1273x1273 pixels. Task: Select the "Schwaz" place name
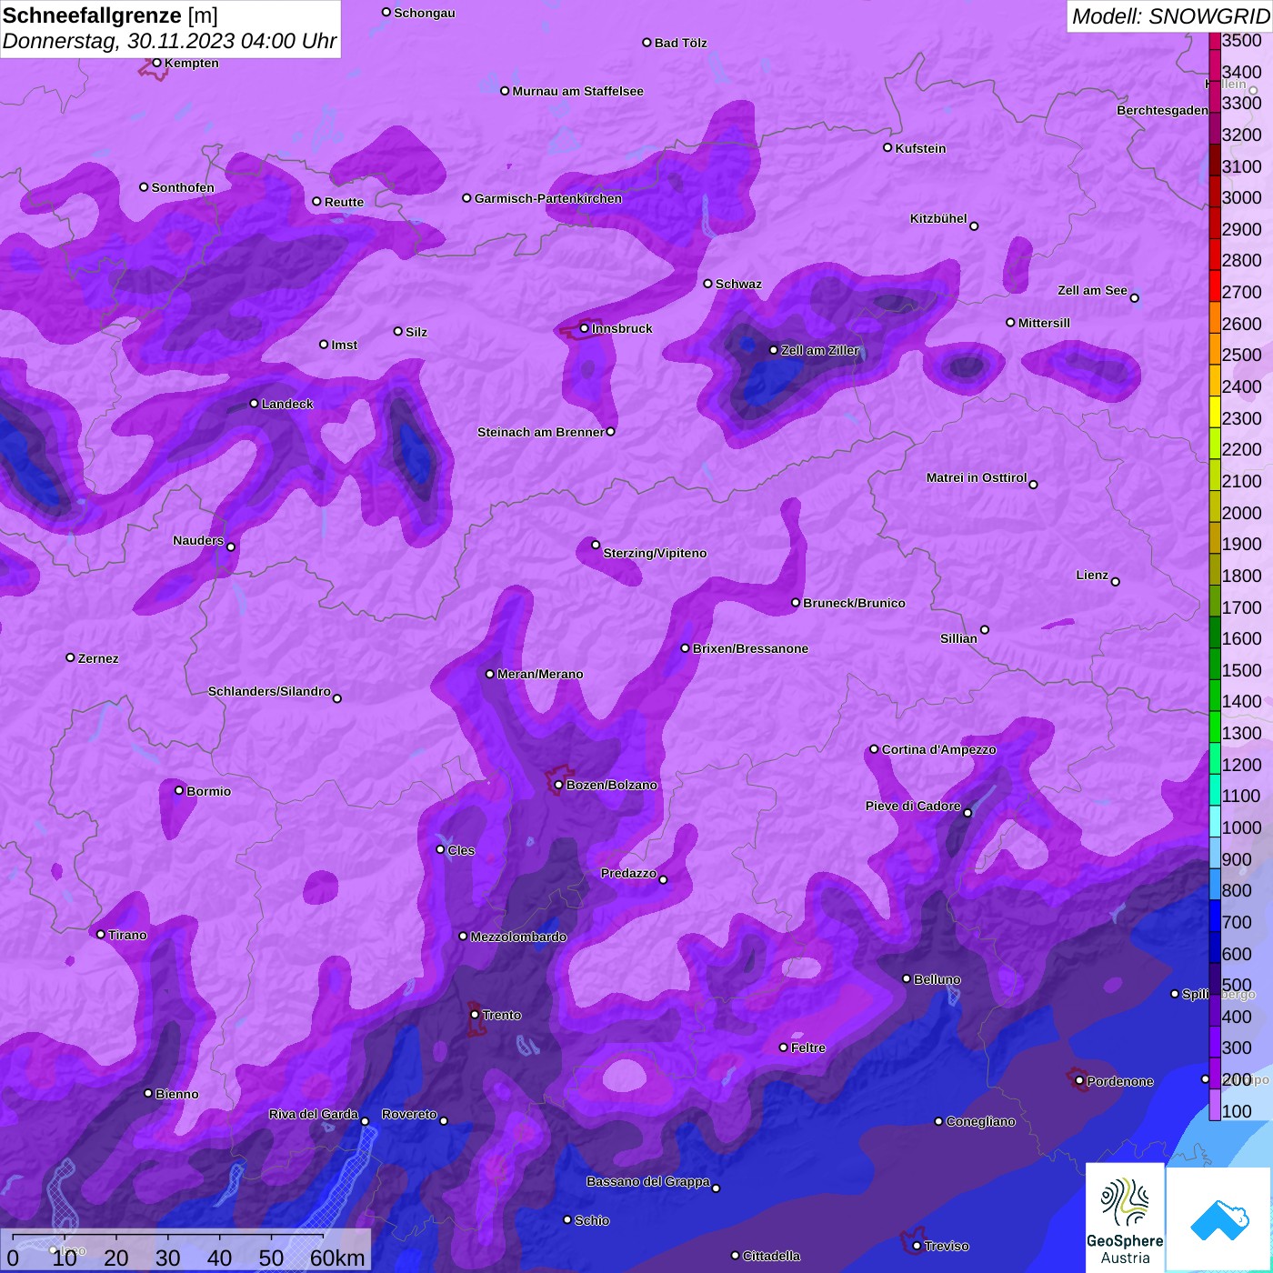point(738,284)
